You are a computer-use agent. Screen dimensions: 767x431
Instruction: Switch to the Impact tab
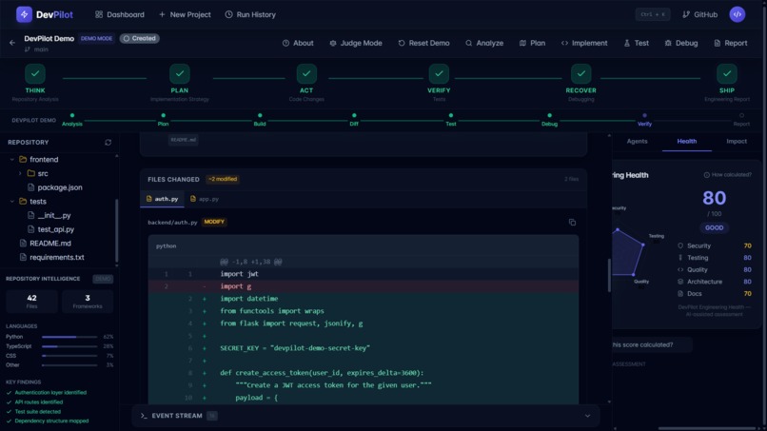(737, 141)
